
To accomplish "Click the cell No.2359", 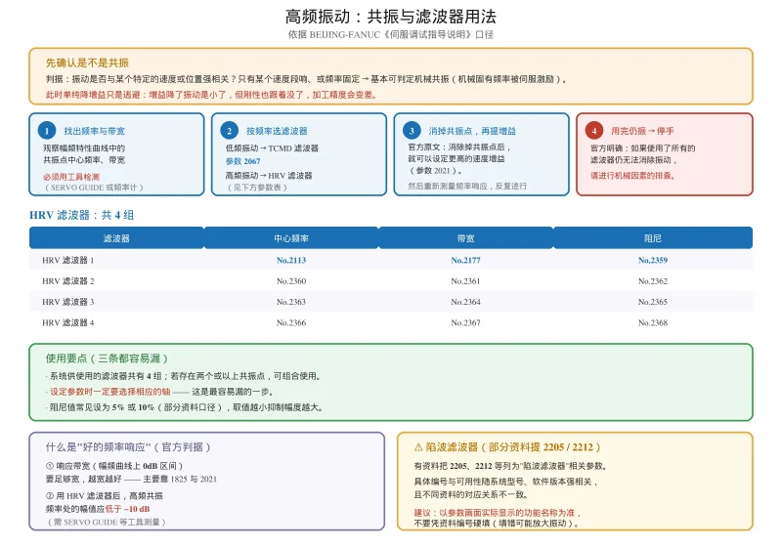I will 652,260.
